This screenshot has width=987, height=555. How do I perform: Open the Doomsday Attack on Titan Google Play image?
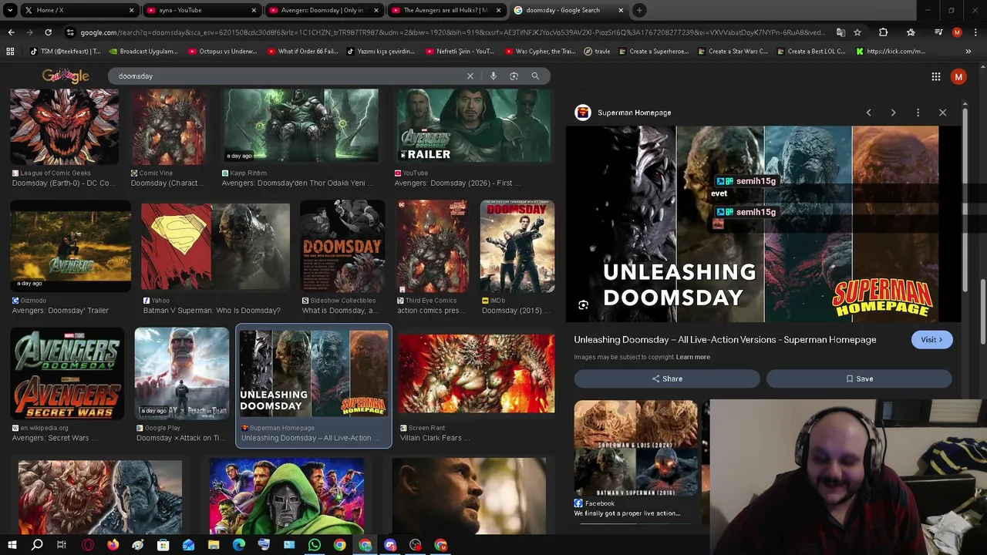[x=182, y=374]
